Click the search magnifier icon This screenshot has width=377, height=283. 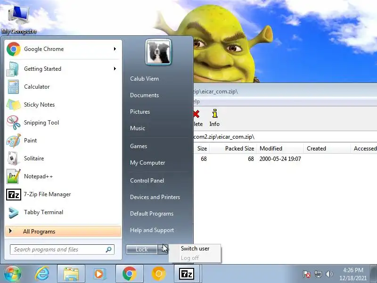tap(108, 250)
